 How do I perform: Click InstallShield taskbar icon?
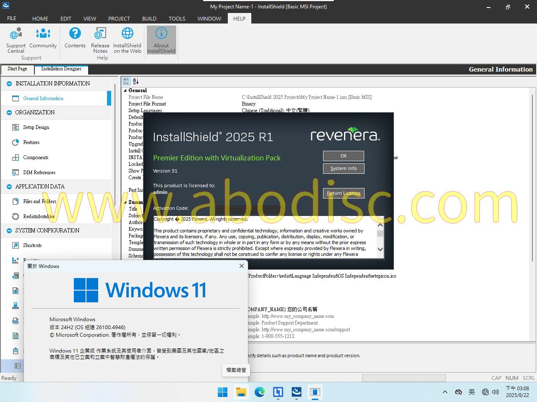tap(297, 392)
